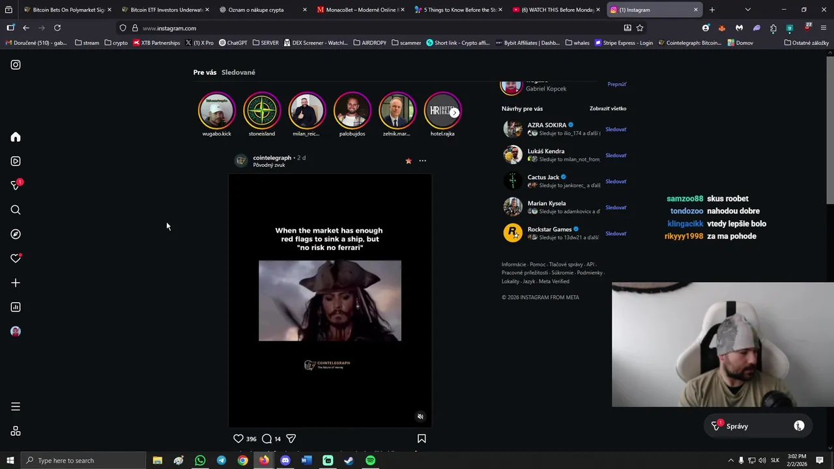The width and height of the screenshot is (834, 469).
Task: Click the red star favorite icon on post
Action: click(x=409, y=161)
